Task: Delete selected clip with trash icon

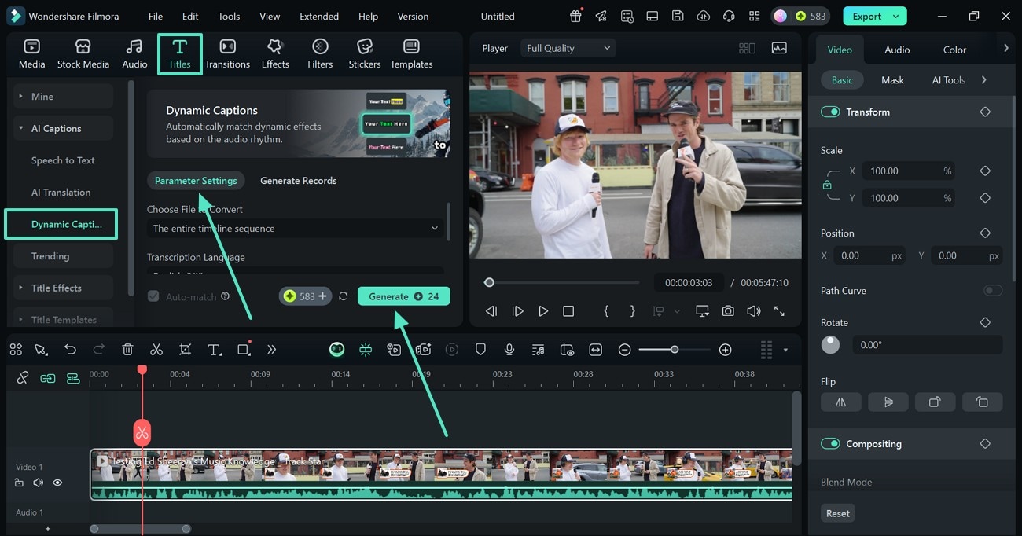Action: tap(127, 350)
